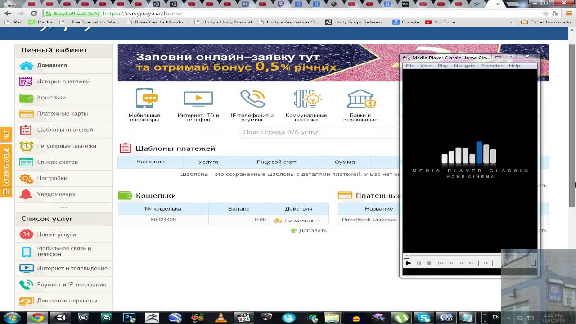Screen dimensions: 576x324
Task: Open Новые услуги in the services list
Action: coord(63,234)
